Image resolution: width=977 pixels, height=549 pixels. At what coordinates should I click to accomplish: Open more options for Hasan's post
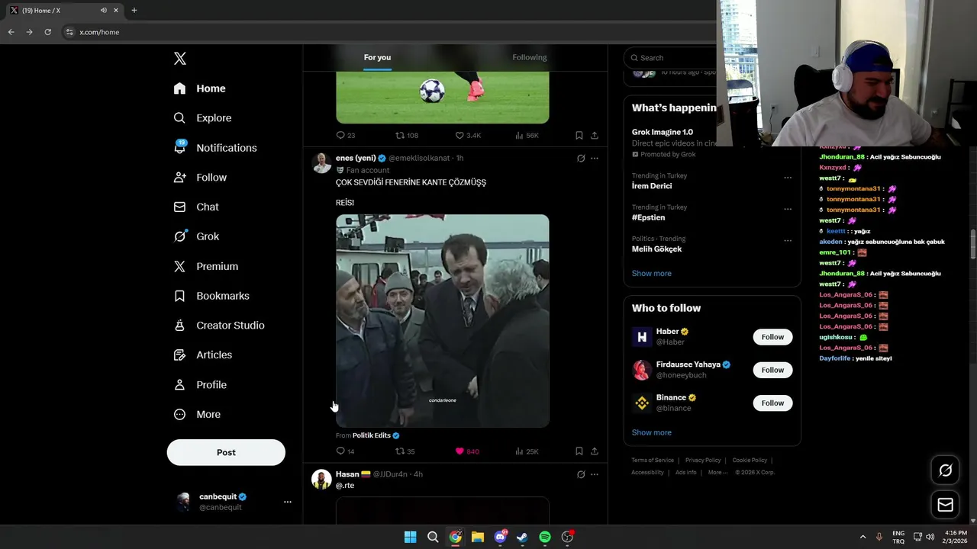point(595,474)
